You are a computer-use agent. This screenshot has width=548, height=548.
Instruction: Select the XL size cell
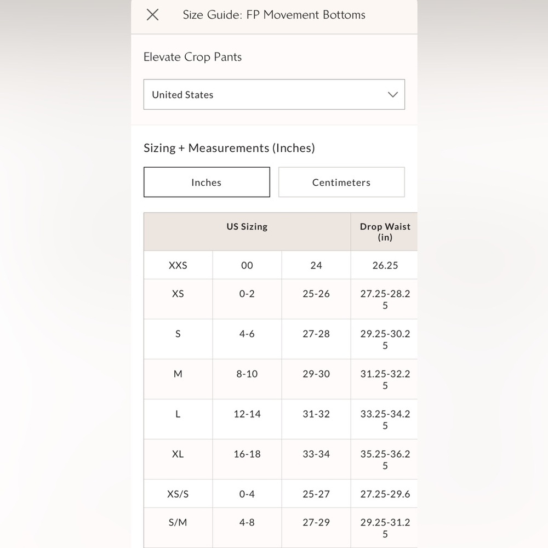click(x=178, y=454)
